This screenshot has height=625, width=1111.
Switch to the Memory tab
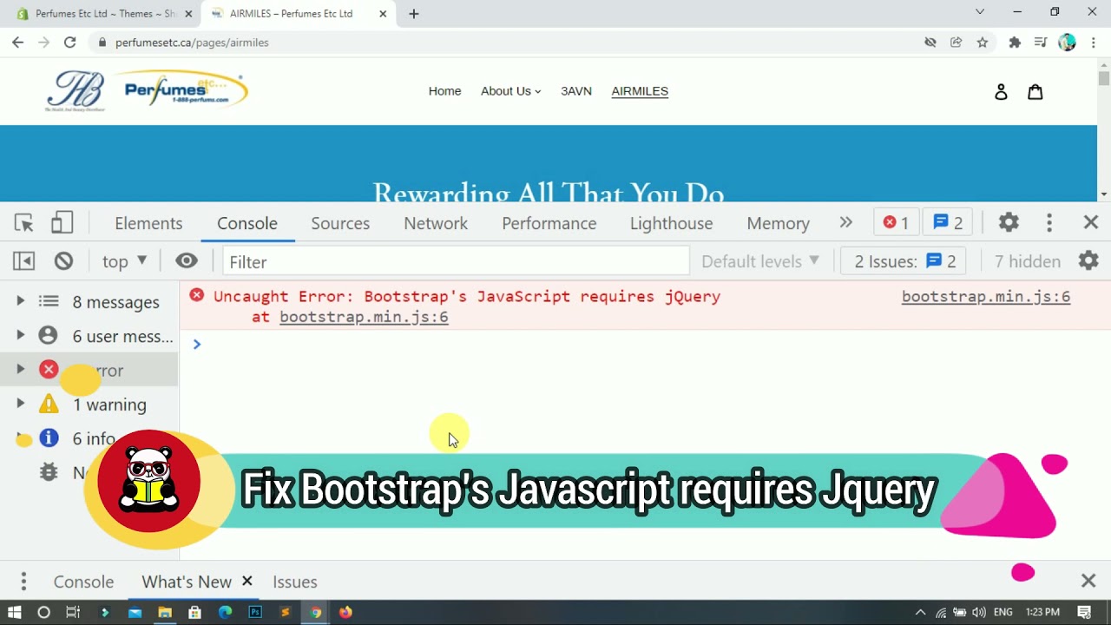(779, 223)
